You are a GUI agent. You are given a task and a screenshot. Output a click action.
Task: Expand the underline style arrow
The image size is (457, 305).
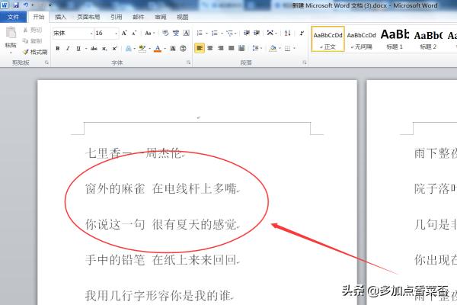tap(86, 49)
